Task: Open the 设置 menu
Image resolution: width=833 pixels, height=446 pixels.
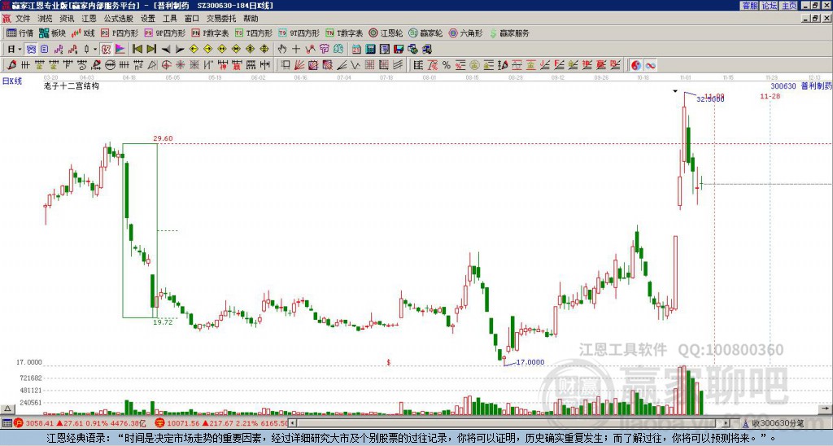Action: pyautogui.click(x=148, y=19)
